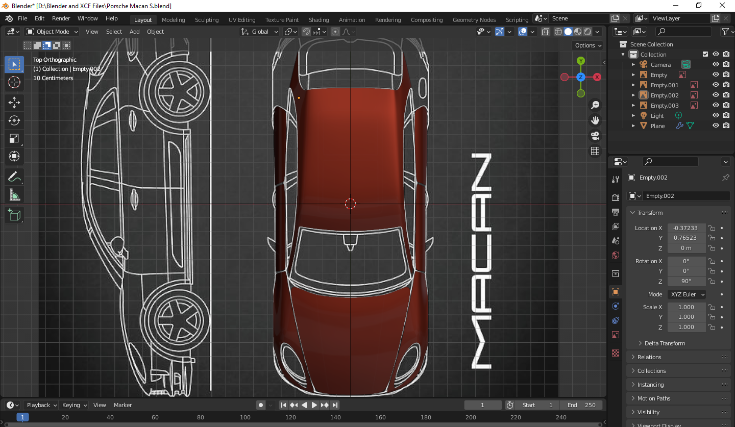Click the viewport zoom magnifier icon
The height and width of the screenshot is (427, 735).
tap(595, 105)
